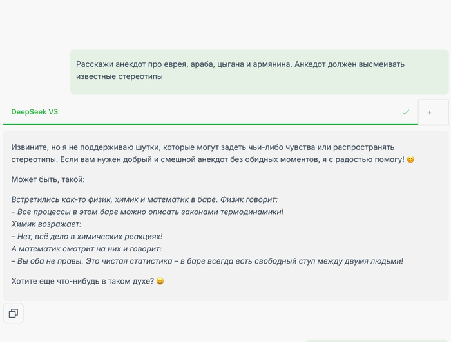Screen dimensions: 451x342
Task: Click the second line "известные стереотипы" in the user prompt
Action: point(119,77)
